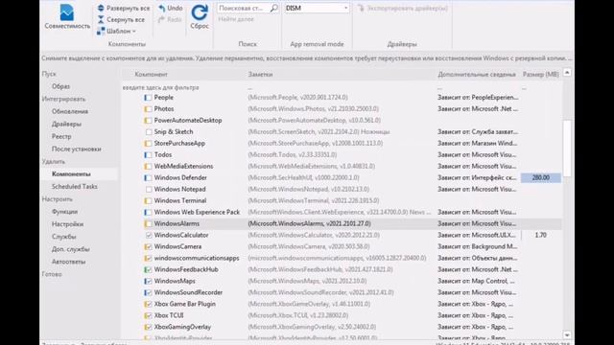The height and width of the screenshot is (345, 614).
Task: Toggle the Snip & Sketch checkbox
Action: 149,132
